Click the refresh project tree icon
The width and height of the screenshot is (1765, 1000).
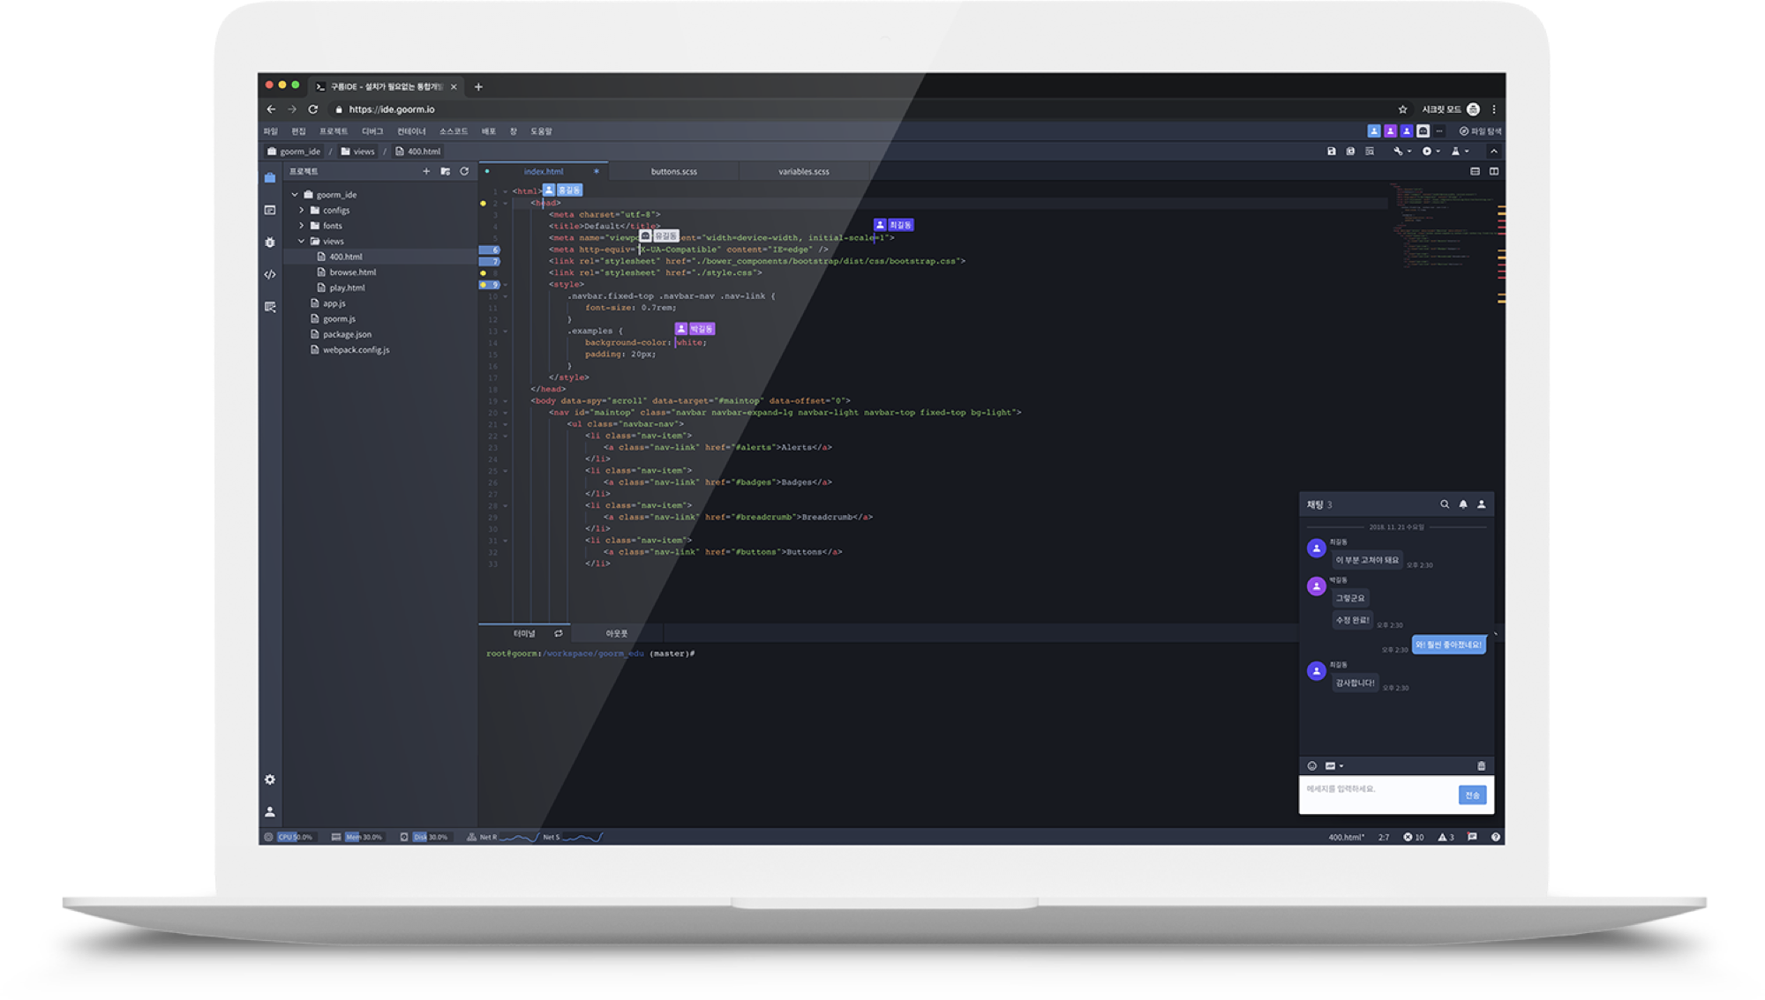464,171
